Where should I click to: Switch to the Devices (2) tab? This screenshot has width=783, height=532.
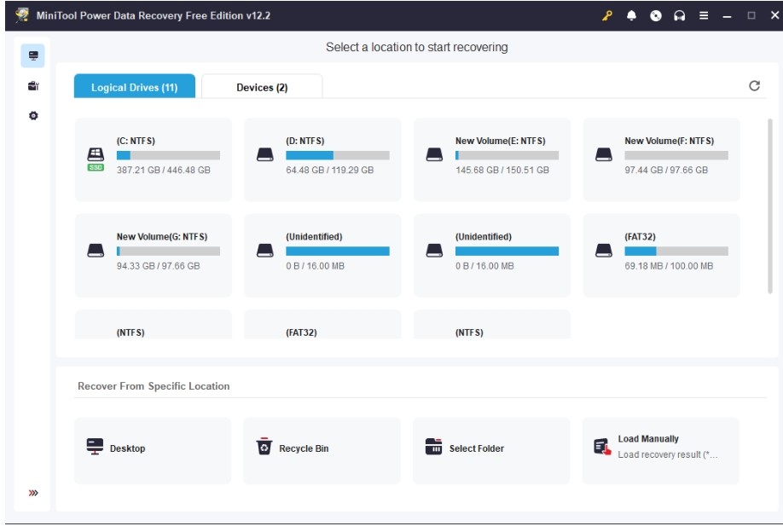pyautogui.click(x=262, y=87)
